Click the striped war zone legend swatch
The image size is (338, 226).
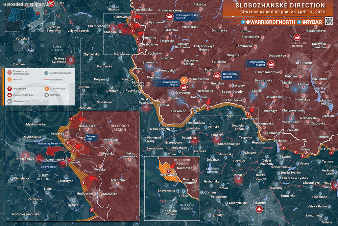(10, 80)
